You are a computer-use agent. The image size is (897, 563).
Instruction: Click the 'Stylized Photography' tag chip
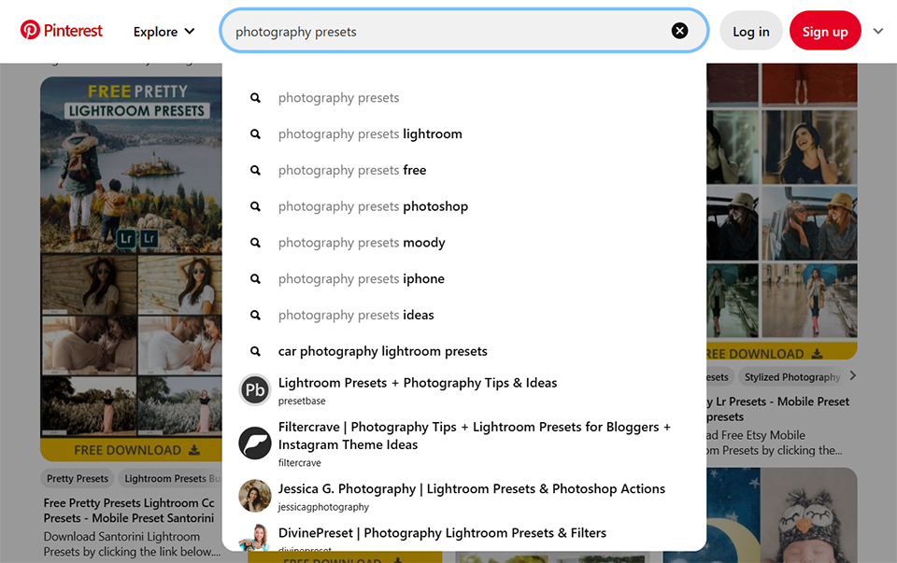792,377
